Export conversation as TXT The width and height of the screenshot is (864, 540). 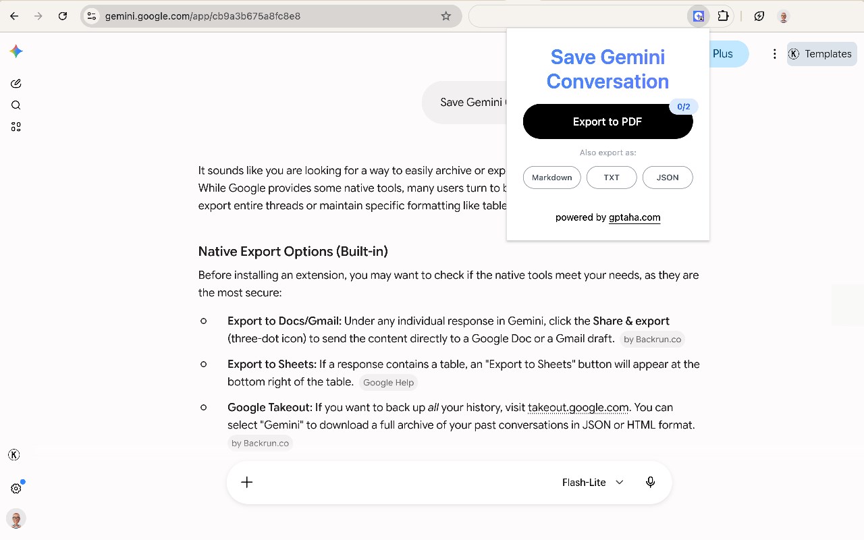(x=612, y=178)
